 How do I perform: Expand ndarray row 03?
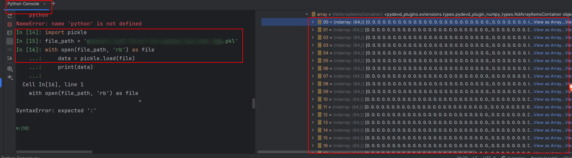(x=313, y=45)
